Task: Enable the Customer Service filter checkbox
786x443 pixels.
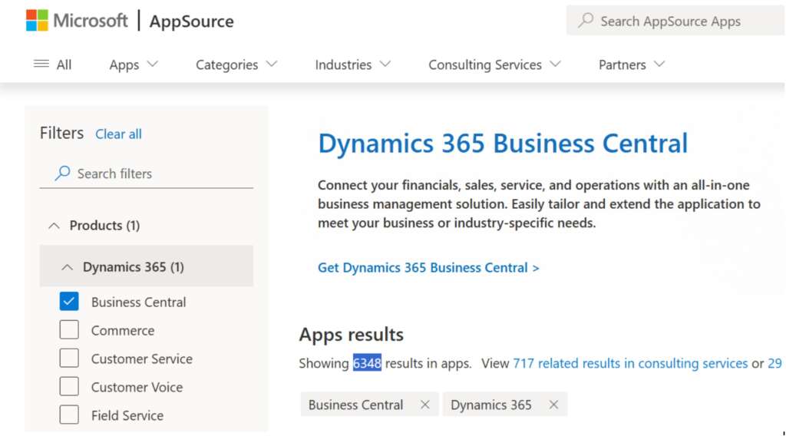Action: [69, 359]
